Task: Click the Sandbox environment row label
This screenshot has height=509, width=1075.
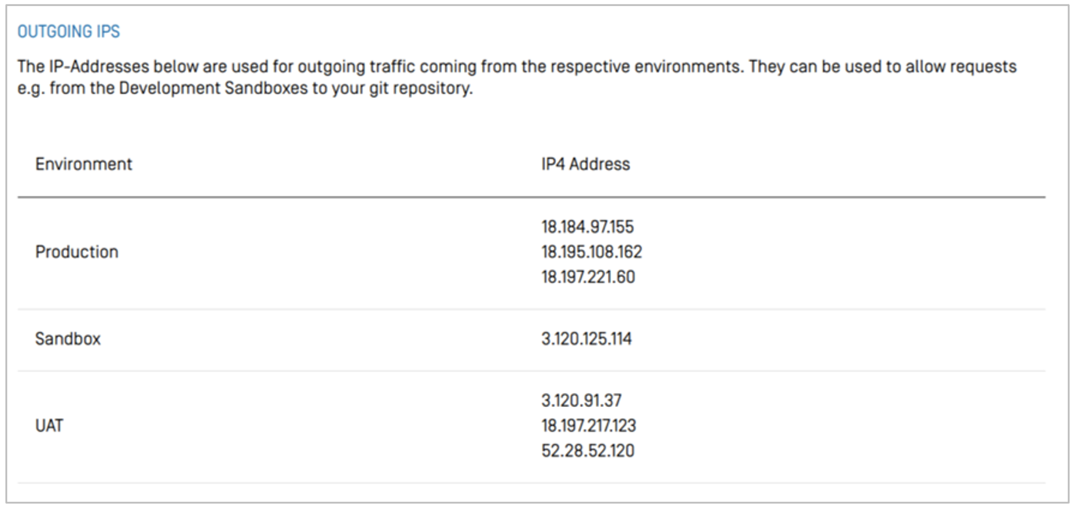Action: (x=68, y=339)
